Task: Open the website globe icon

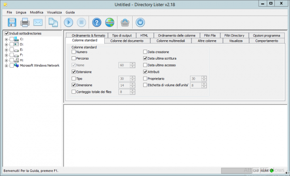Action: (x=109, y=22)
